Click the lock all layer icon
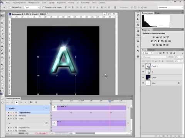This screenshot has width=185, height=138. [x=163, y=61]
